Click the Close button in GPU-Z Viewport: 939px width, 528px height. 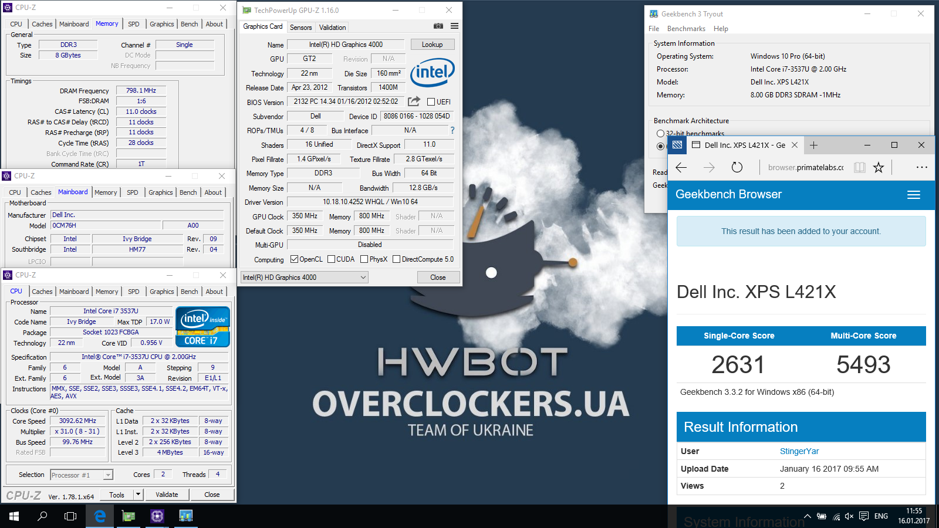click(438, 277)
